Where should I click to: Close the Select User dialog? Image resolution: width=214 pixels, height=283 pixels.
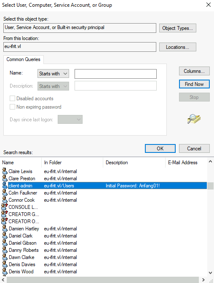pyautogui.click(x=209, y=5)
